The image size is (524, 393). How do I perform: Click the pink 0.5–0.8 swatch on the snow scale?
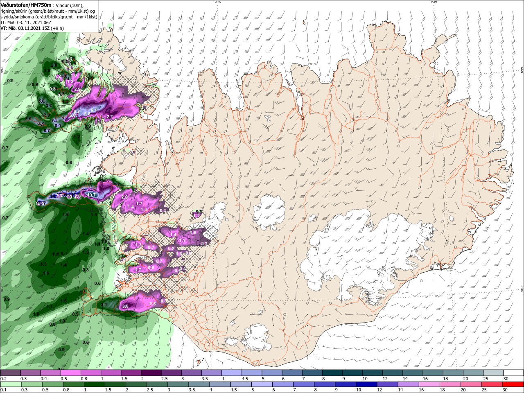point(70,373)
